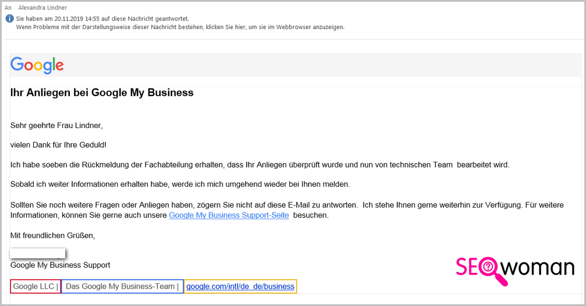Click heading 'Ihr Anliegen bei Google My Business'
This screenshot has height=306, width=586.
[x=102, y=92]
